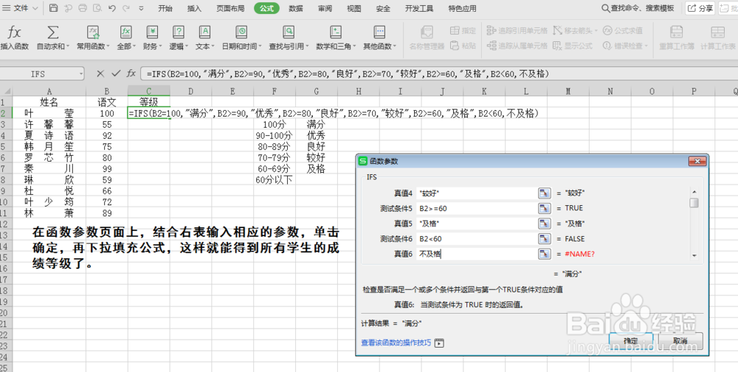Select the score cell 92
This screenshot has width=738, height=372.
pos(107,136)
